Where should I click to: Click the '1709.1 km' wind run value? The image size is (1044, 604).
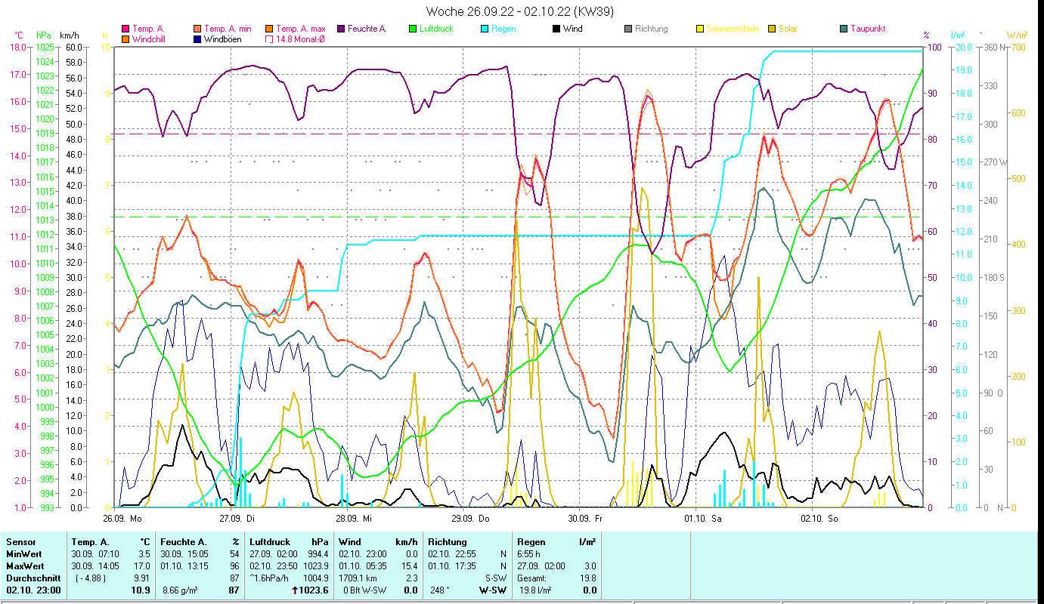click(x=358, y=578)
